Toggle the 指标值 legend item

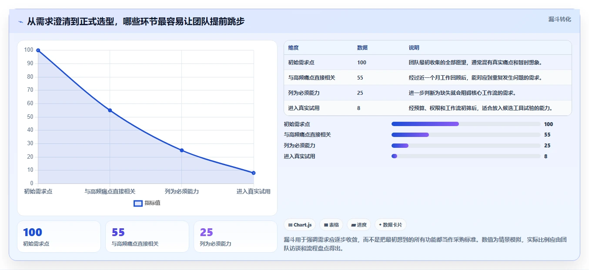coord(147,203)
